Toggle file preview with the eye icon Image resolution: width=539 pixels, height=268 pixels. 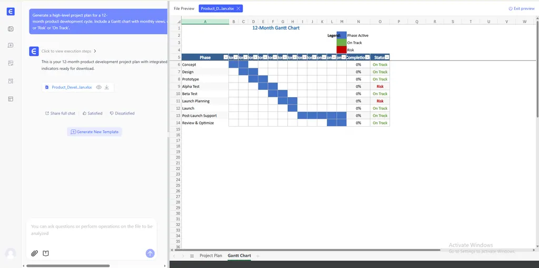pos(98,87)
